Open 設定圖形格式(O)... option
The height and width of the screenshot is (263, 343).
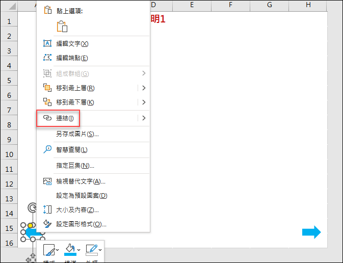pyautogui.click(x=93, y=224)
